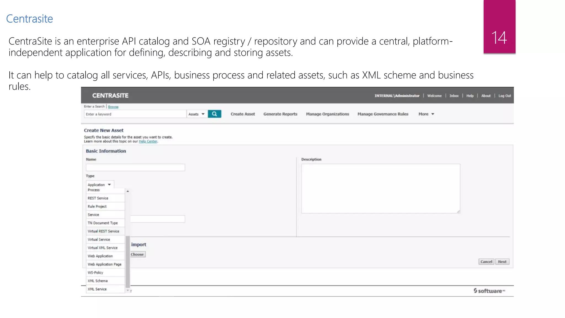Image resolution: width=565 pixels, height=318 pixels.
Task: Pick Web Application Page type
Action: 105,264
